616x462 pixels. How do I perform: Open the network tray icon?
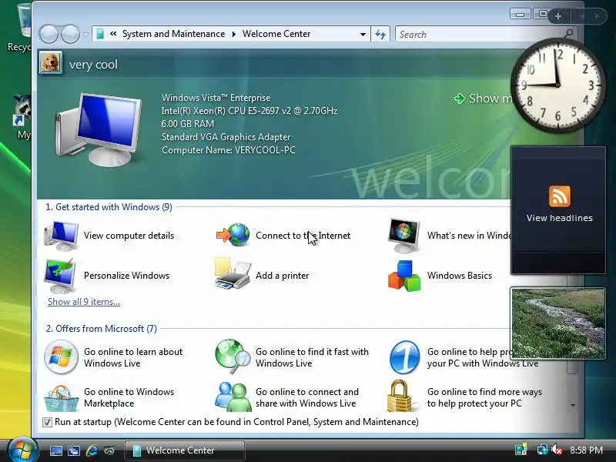542,450
